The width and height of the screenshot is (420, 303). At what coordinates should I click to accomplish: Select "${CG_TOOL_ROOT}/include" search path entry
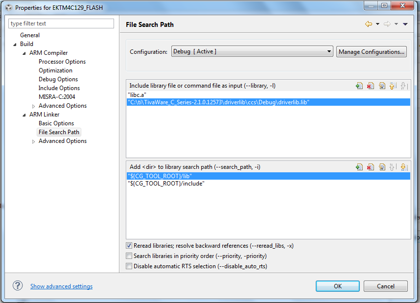point(268,184)
